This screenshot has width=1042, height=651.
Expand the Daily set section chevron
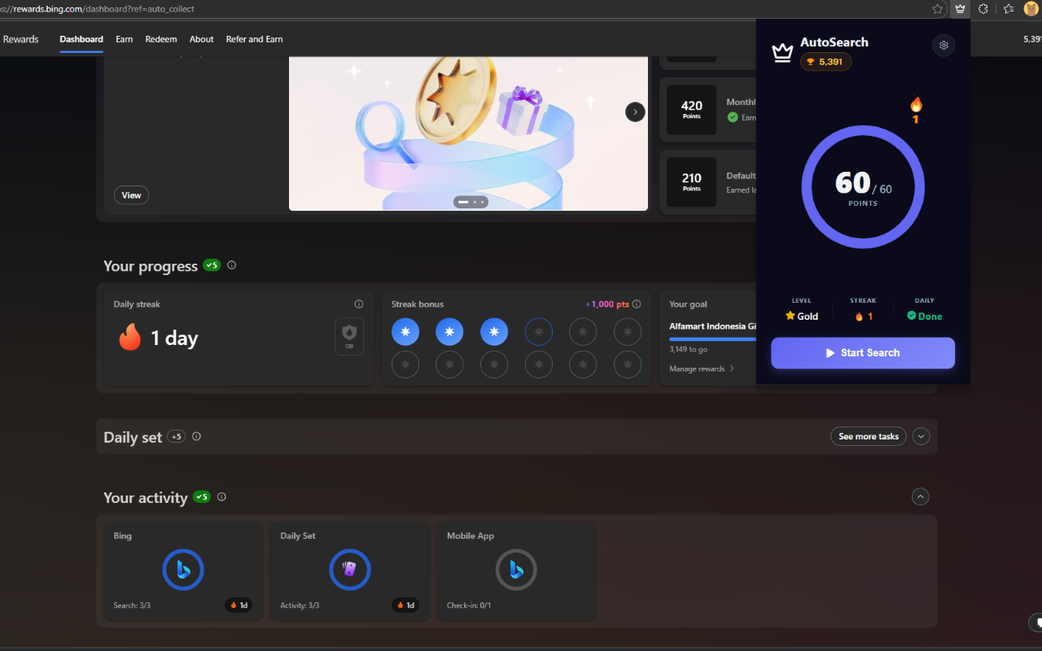pos(921,436)
